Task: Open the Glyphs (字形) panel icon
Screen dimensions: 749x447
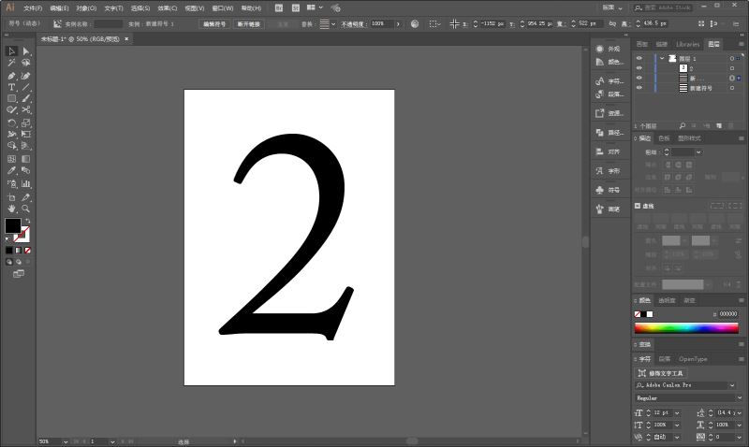Action: click(600, 171)
